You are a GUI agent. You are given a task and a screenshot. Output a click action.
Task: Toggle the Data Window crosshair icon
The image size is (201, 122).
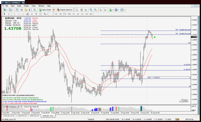(22, 10)
